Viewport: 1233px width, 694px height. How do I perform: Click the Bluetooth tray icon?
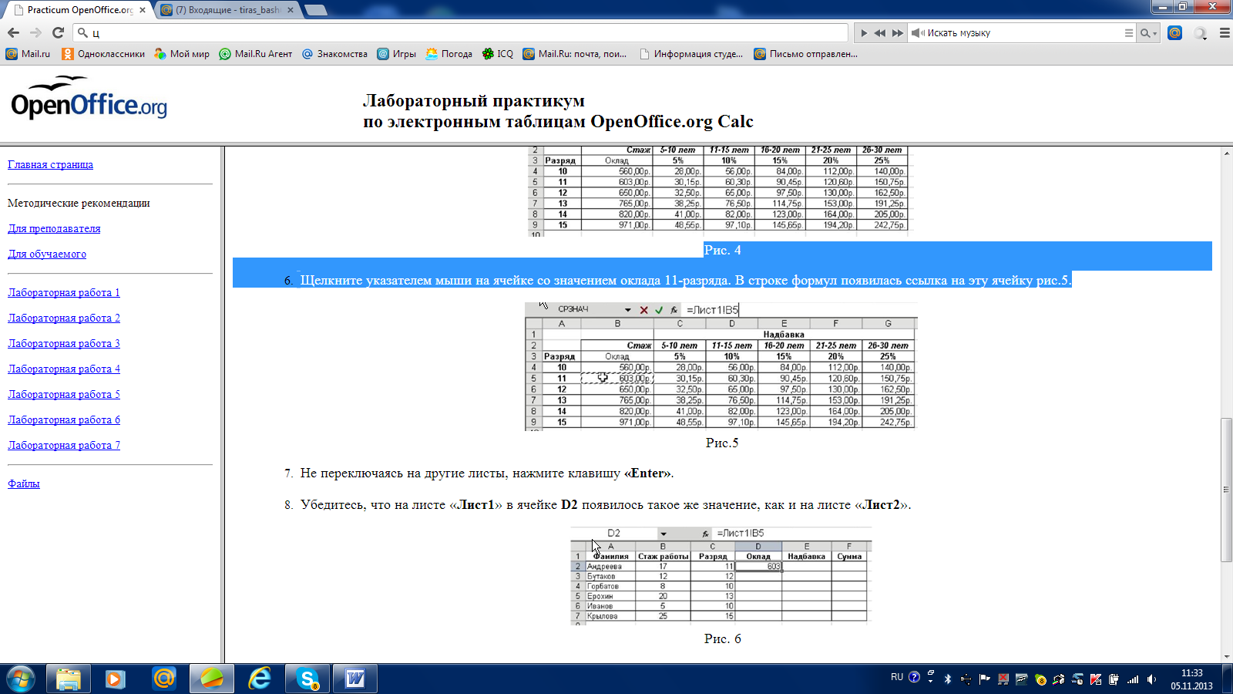pos(948,679)
